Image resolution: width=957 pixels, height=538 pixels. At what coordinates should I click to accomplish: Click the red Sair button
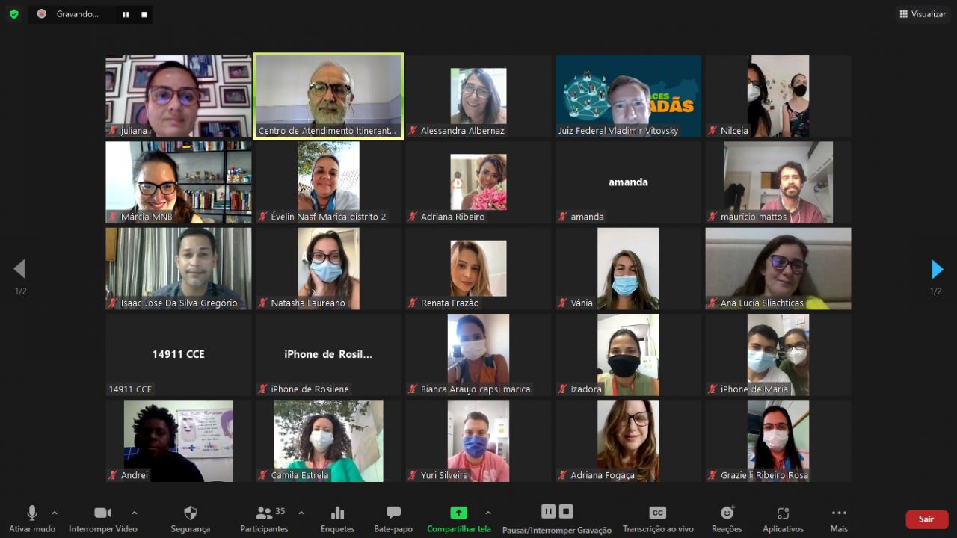[x=926, y=519]
